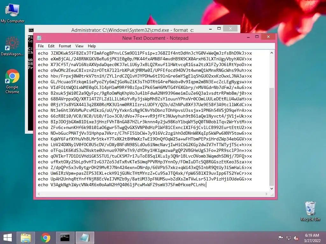Open File Explorer from the taskbar
326x244 pixels.
point(26,238)
